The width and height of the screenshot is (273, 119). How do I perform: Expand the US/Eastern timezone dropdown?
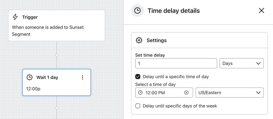click(x=229, y=93)
